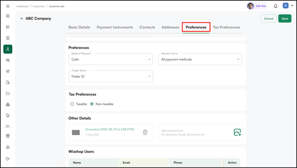
Task: Click the logout icon in sidebar
Action: coord(8,159)
